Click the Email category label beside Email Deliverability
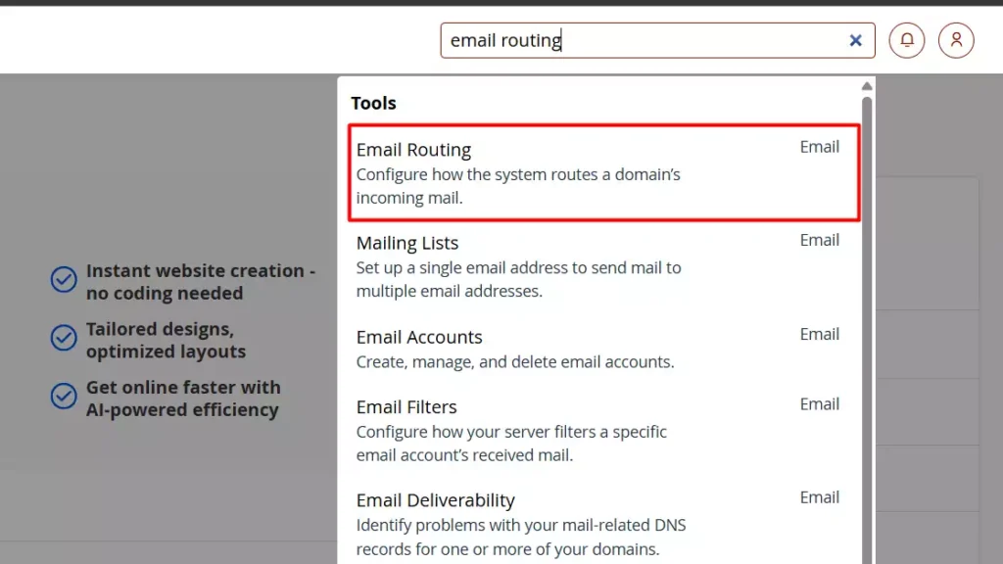 click(x=820, y=496)
